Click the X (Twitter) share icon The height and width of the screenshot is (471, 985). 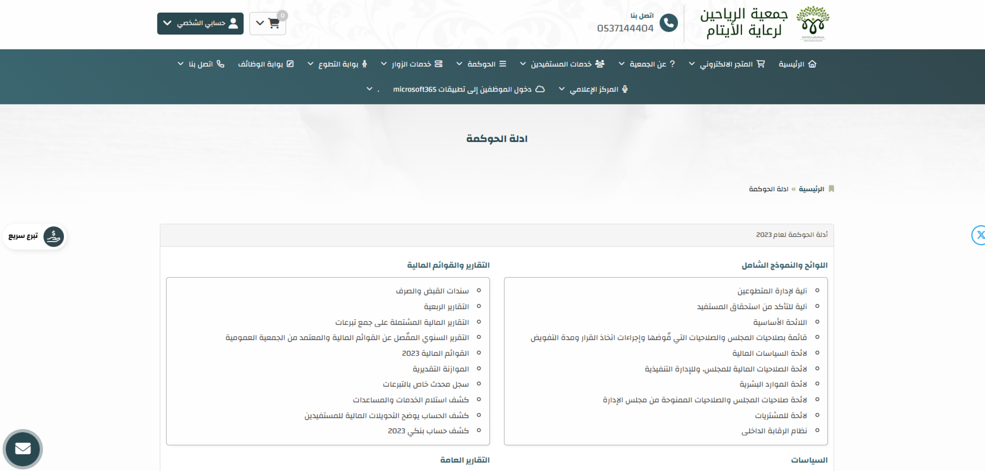tap(978, 235)
